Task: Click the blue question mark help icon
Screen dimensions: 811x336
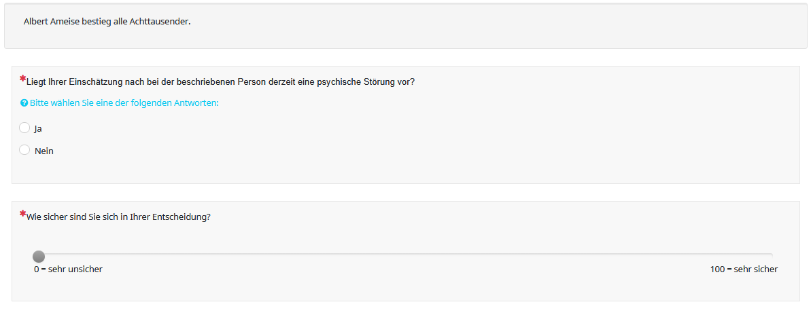Action: [24, 103]
